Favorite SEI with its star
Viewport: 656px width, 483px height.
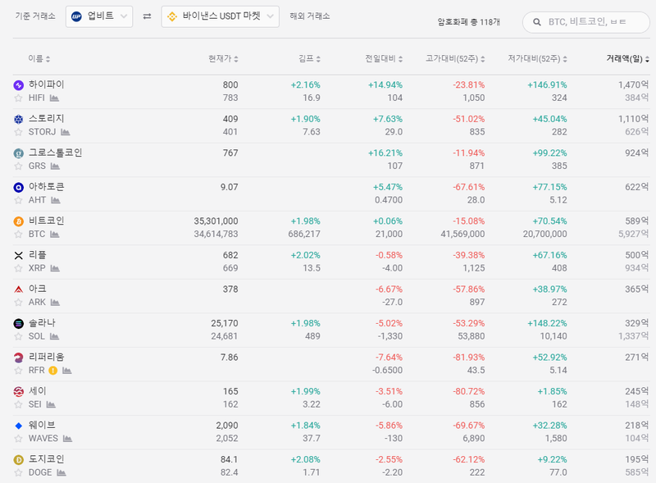18,404
